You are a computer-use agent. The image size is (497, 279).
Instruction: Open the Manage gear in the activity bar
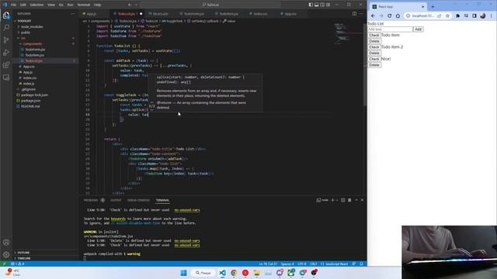point(6,254)
